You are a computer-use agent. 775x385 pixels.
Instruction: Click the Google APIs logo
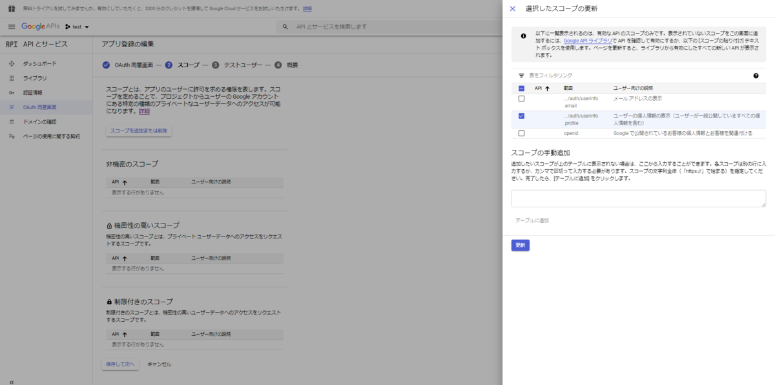[40, 26]
